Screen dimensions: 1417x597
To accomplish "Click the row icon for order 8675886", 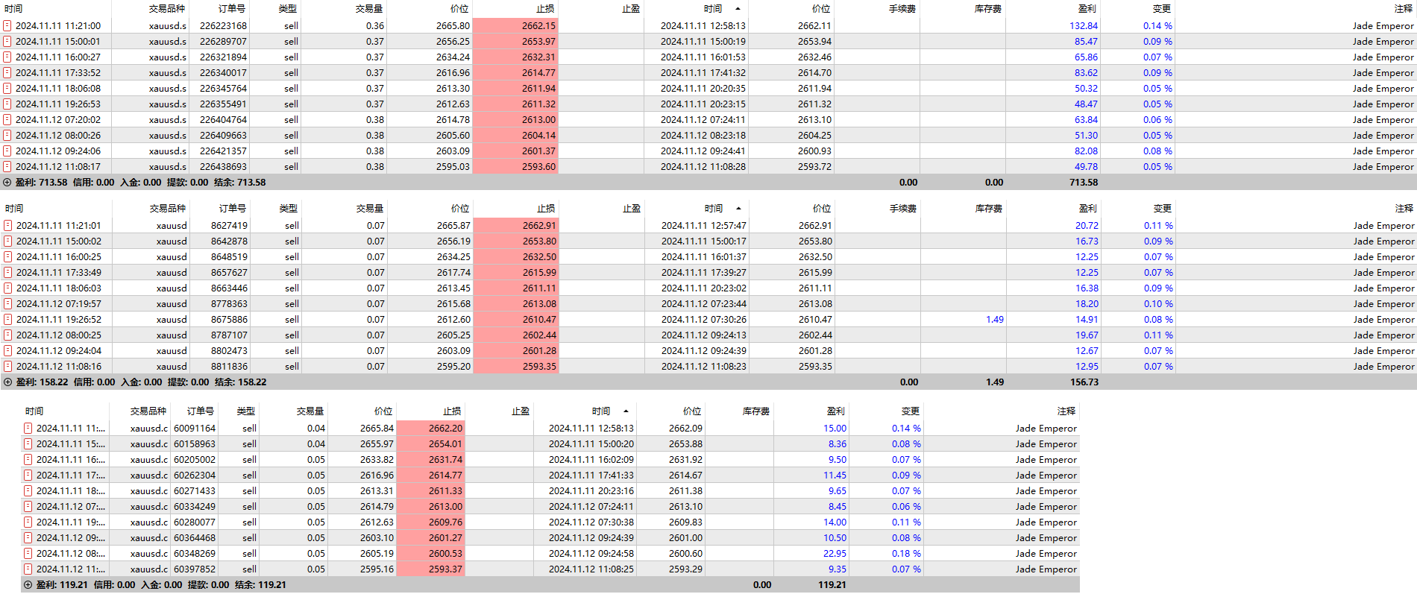I will [x=8, y=319].
